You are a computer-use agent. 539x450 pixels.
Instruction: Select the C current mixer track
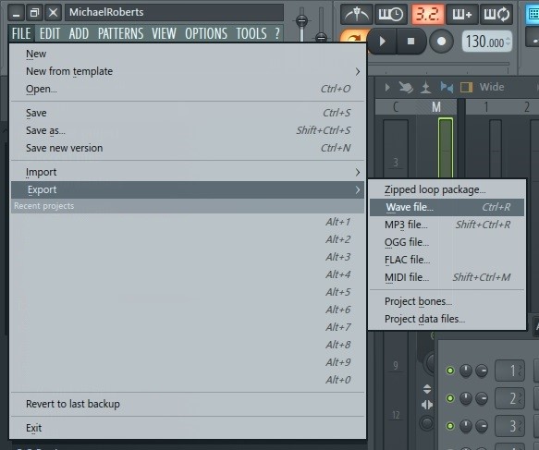pyautogui.click(x=396, y=107)
